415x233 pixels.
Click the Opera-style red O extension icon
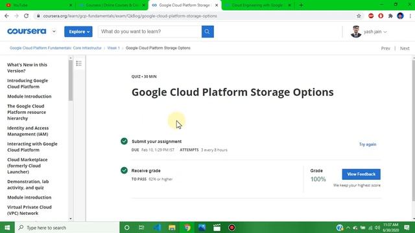pos(381,16)
